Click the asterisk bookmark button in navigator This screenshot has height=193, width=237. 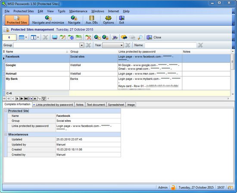click(35, 99)
